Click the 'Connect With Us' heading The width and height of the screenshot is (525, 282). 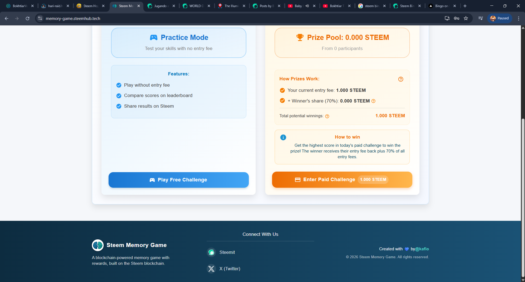click(260, 234)
